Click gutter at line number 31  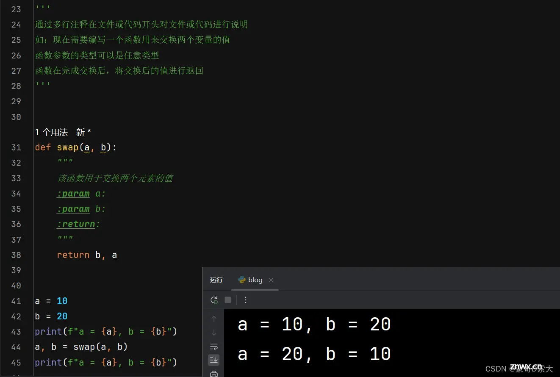16,147
